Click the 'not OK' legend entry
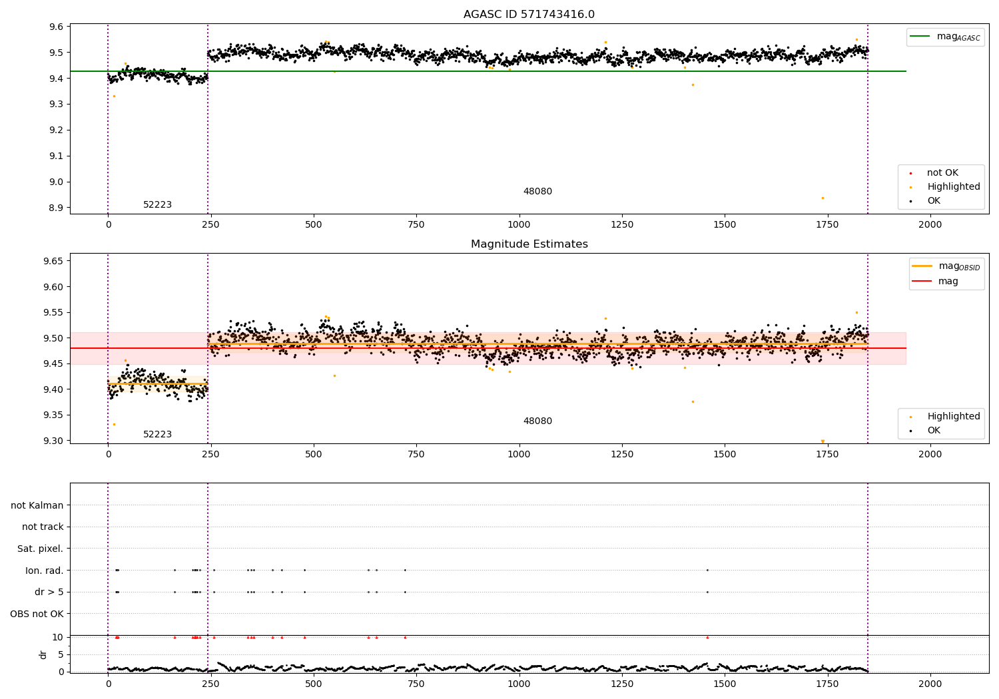This screenshot has width=999, height=699. (x=941, y=173)
